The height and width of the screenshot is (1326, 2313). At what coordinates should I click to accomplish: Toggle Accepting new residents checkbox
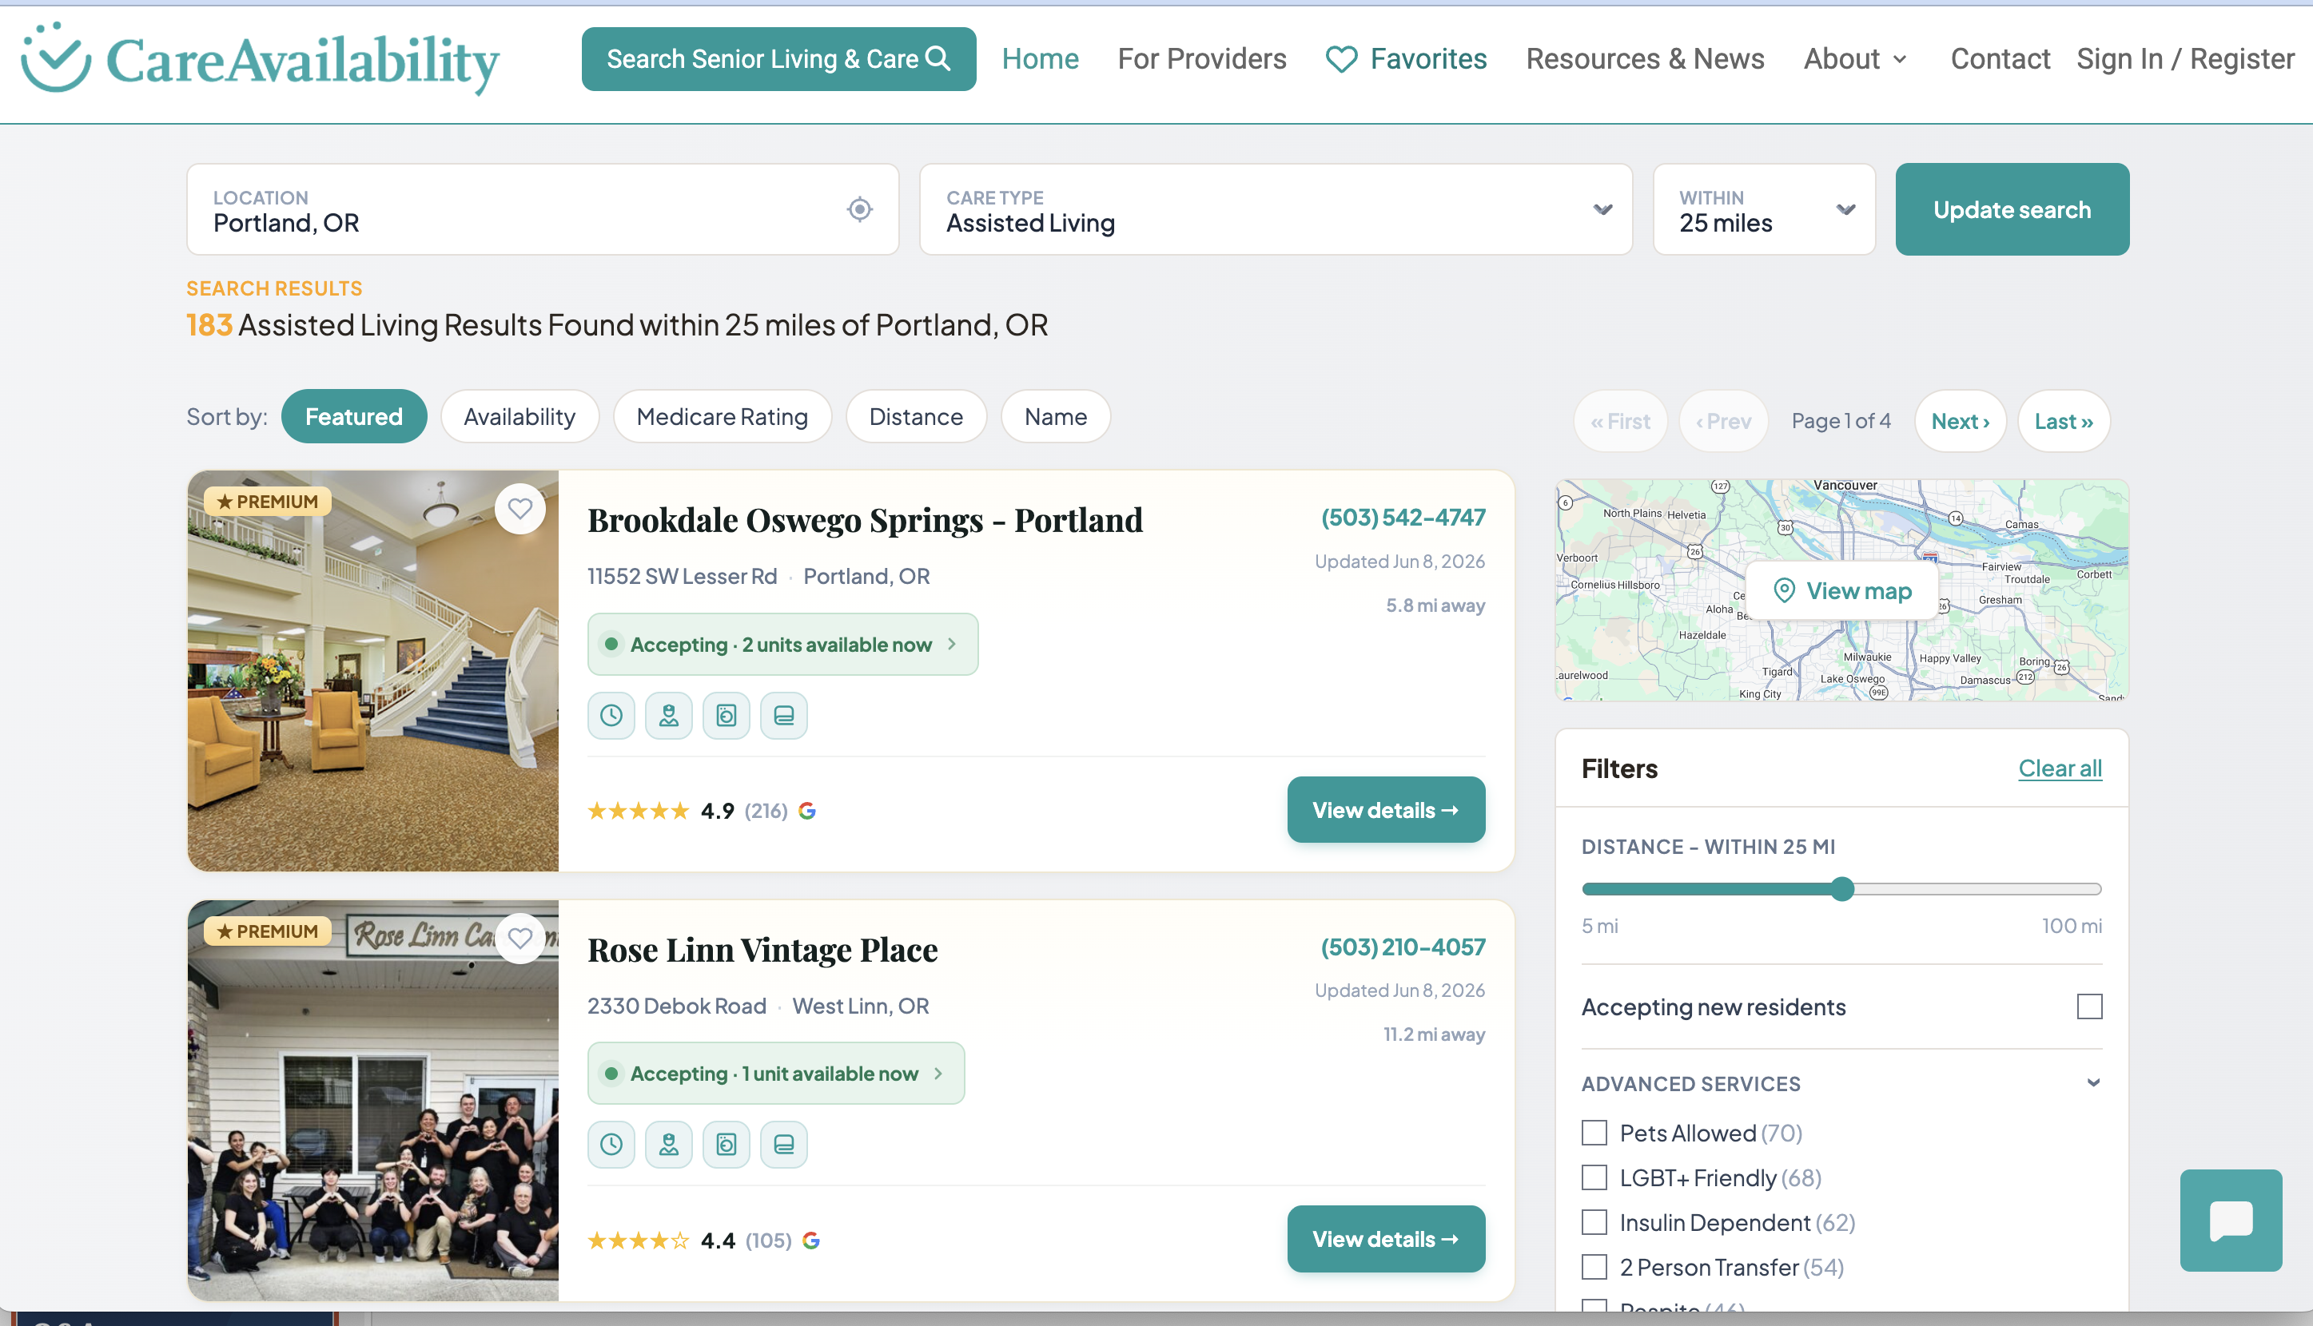tap(2090, 1006)
